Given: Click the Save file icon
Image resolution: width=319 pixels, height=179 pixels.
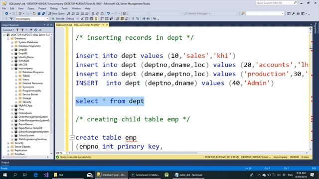Looking at the screenshot, I should click(x=39, y=13).
